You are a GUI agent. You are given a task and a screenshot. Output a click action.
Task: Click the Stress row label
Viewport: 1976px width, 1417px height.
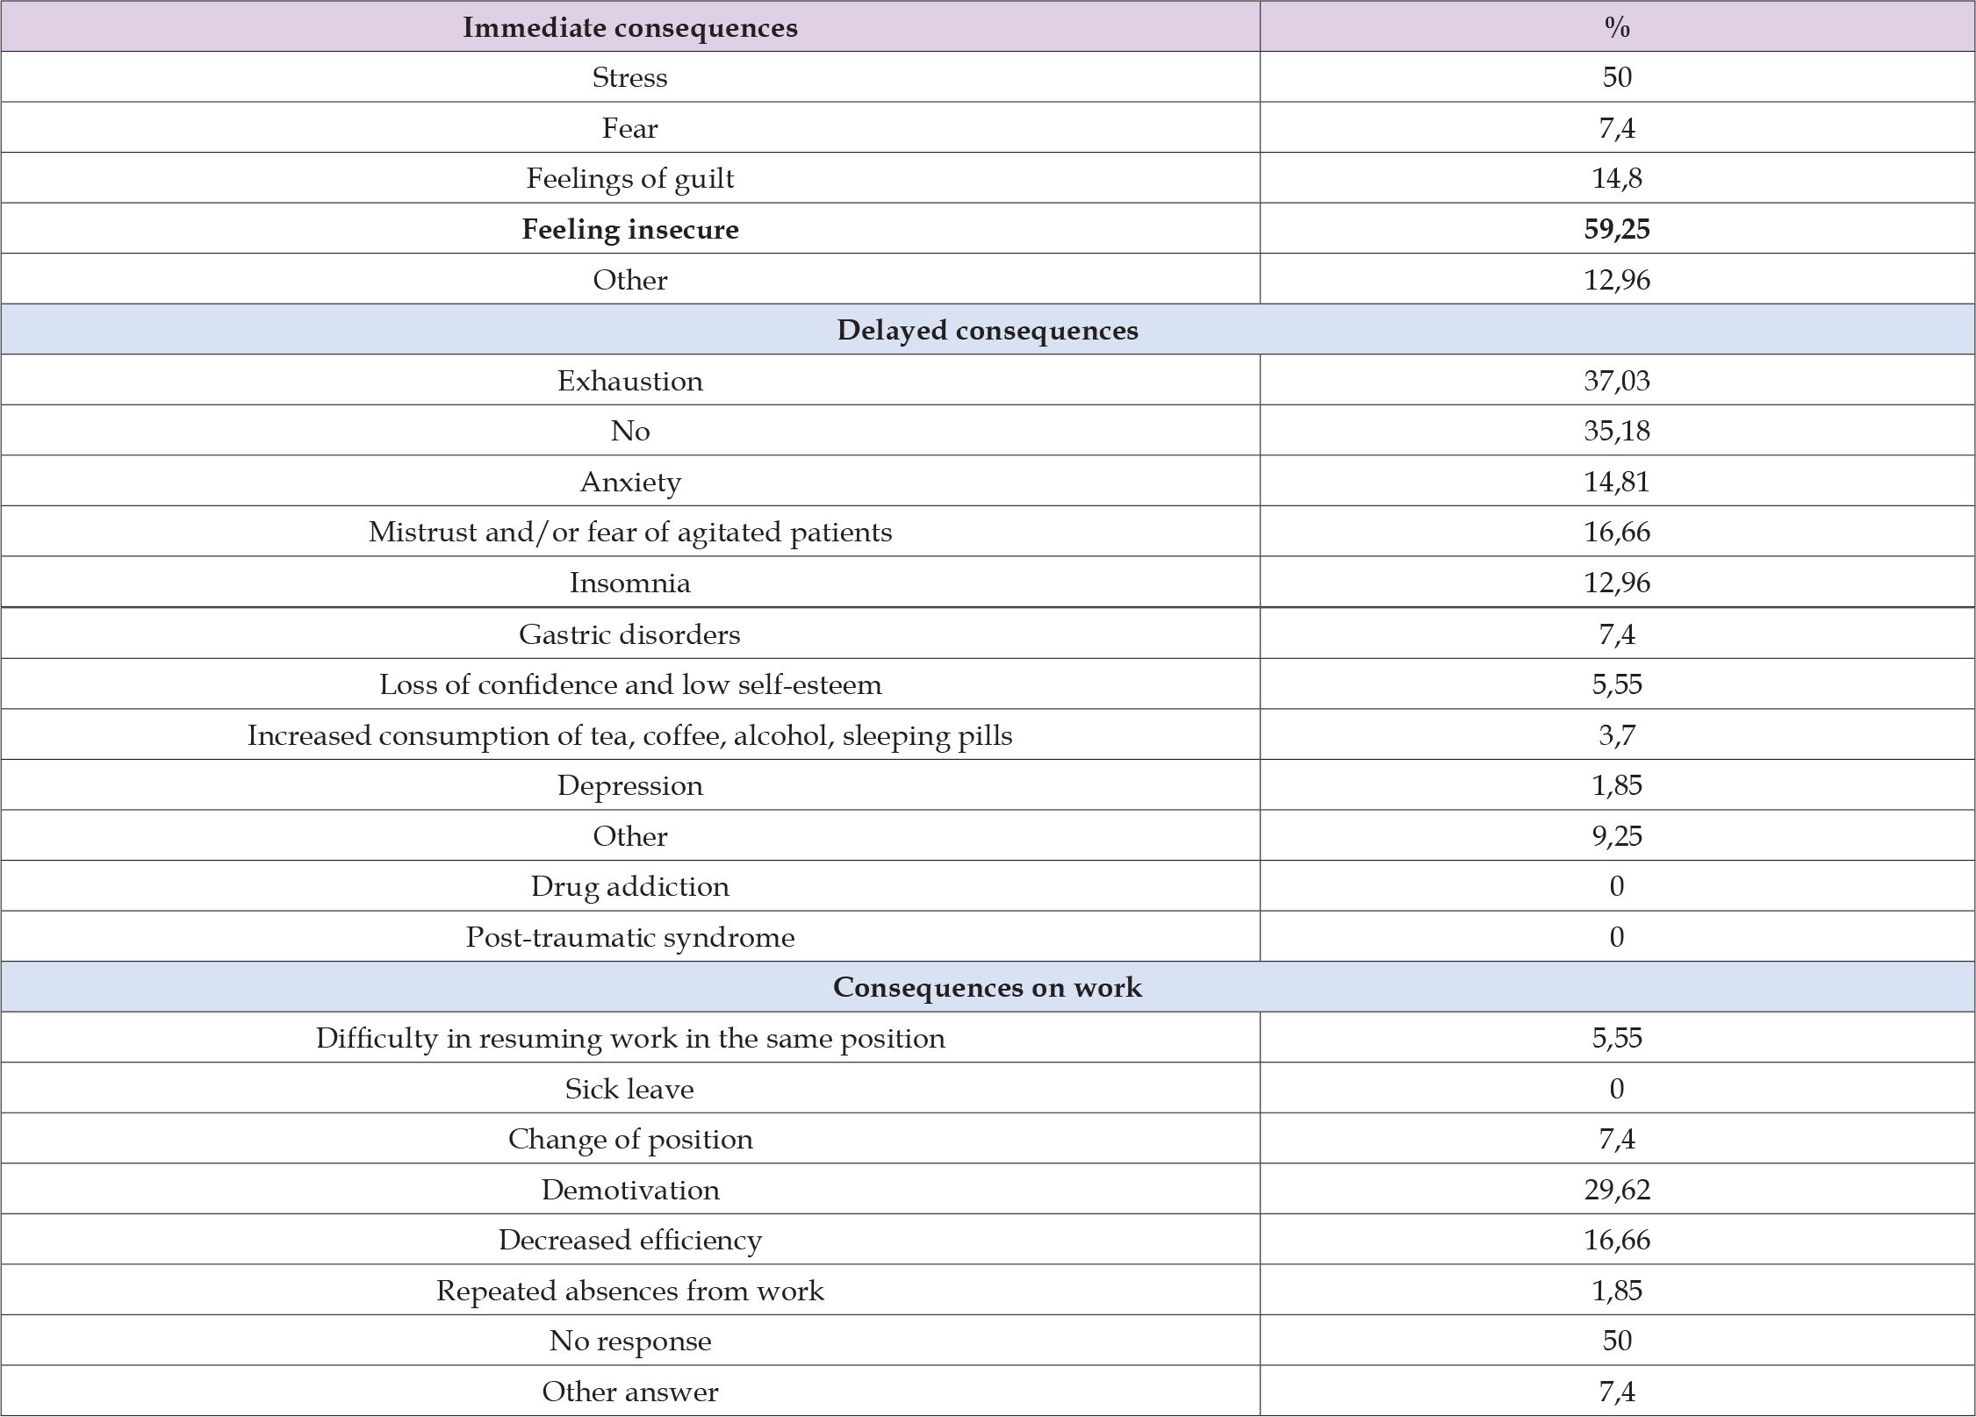tap(629, 77)
